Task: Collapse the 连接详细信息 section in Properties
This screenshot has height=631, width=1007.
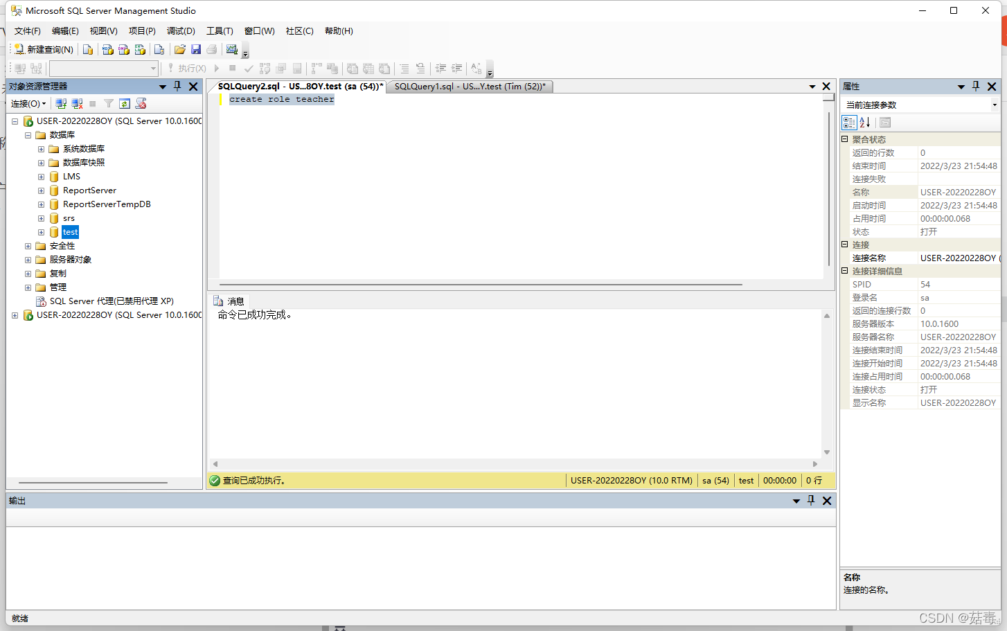Action: pyautogui.click(x=845, y=271)
